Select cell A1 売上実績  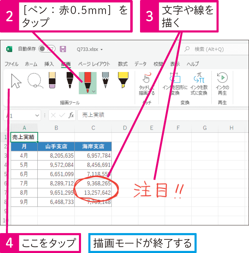point(24,137)
